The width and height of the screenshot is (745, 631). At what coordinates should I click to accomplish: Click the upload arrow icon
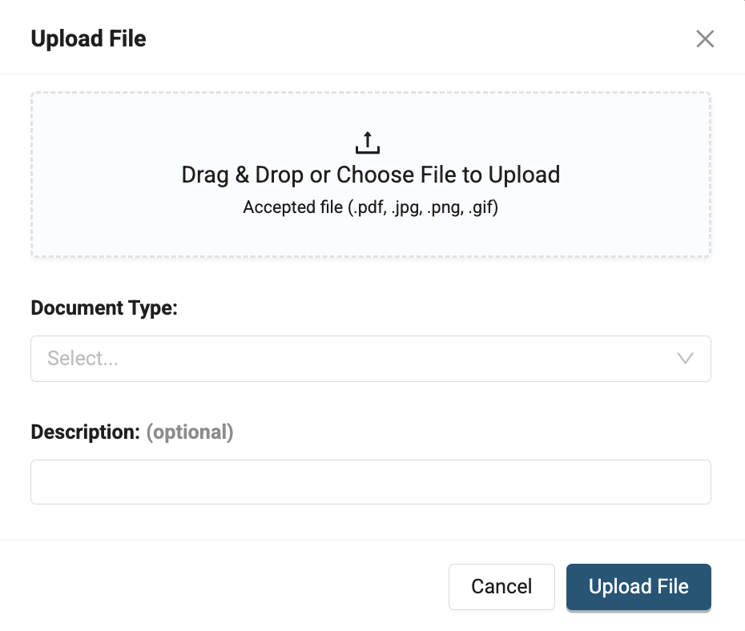[x=367, y=143]
